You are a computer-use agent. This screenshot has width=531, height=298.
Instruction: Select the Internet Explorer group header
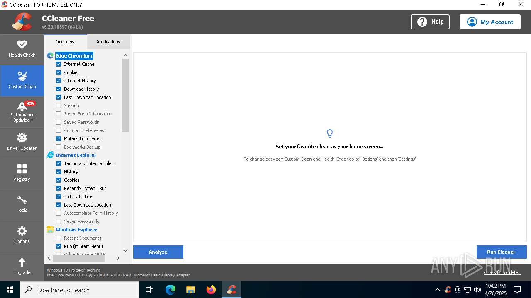[x=76, y=155]
